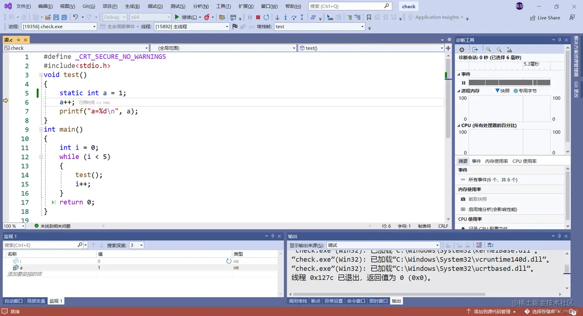
Task: Pause the events track in diagnostics
Action: click(x=463, y=83)
